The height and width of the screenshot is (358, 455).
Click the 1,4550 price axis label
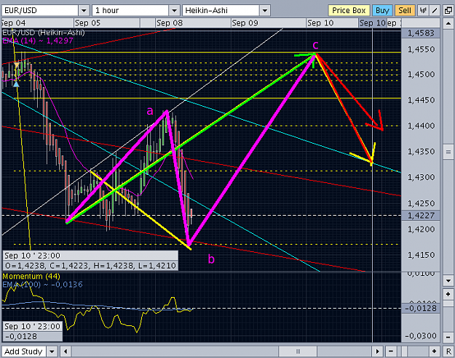(x=421, y=49)
